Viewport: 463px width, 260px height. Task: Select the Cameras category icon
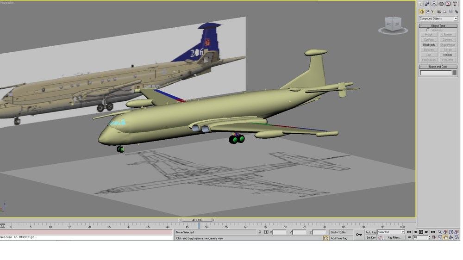pos(439,12)
